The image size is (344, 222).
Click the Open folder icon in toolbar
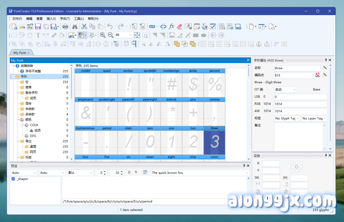[22, 27]
